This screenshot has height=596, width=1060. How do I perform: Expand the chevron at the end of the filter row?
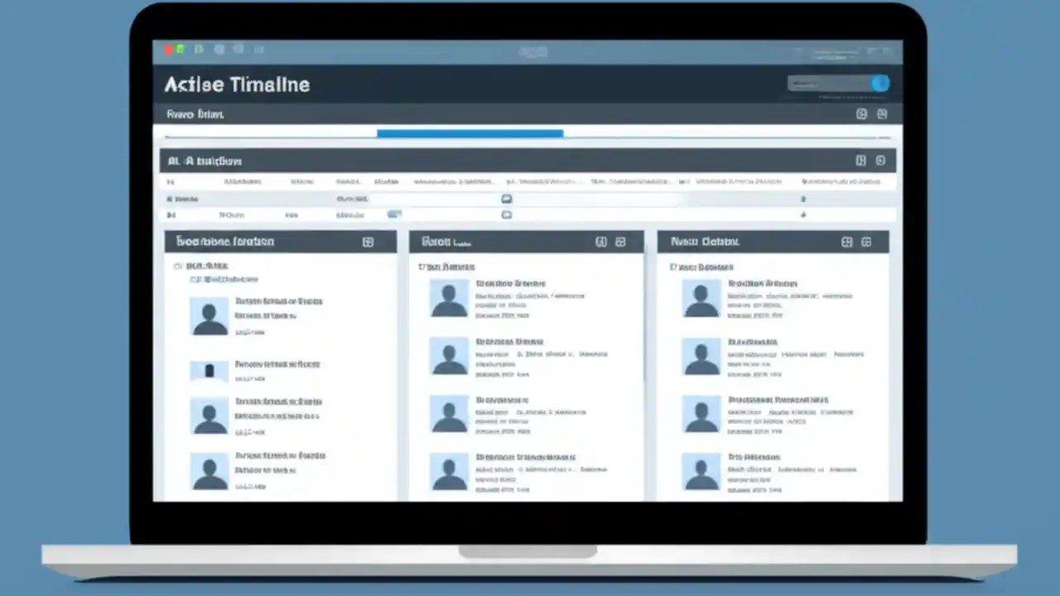[803, 199]
